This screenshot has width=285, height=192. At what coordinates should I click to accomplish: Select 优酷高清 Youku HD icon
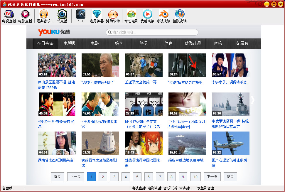[x=147, y=16]
